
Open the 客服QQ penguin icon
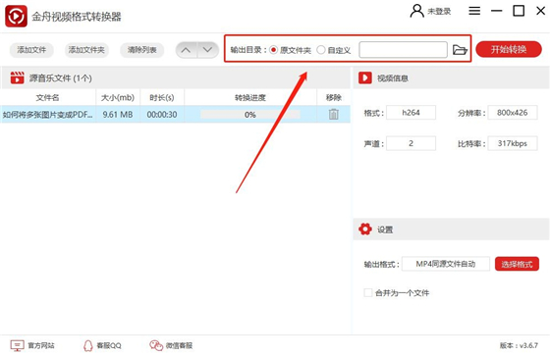coord(88,345)
